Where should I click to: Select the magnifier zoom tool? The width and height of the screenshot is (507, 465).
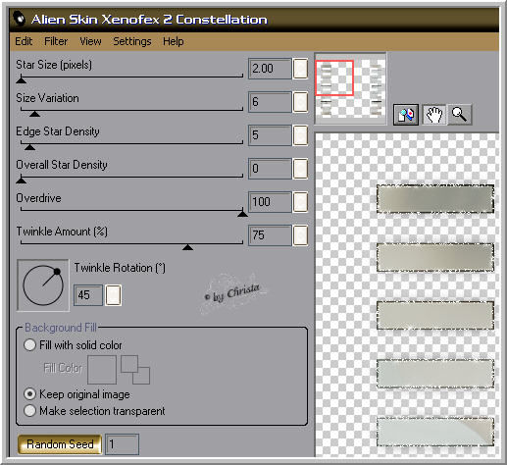(460, 115)
